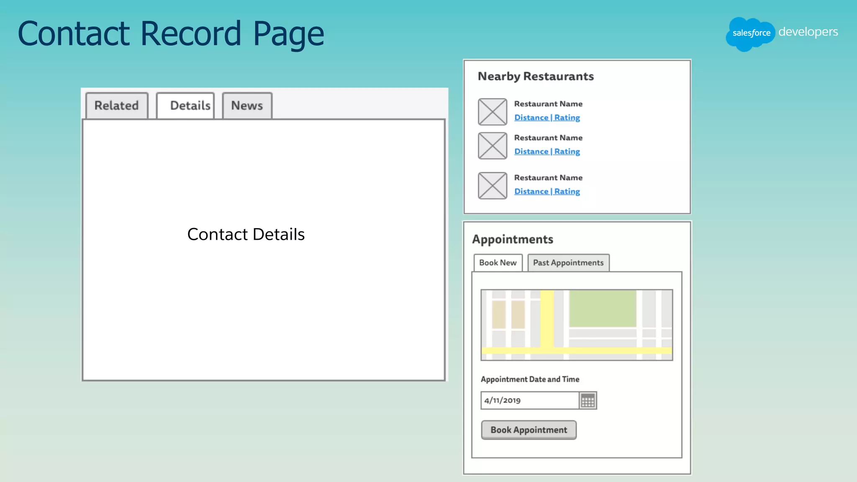
Task: Click the developers text beside the logo
Action: tap(808, 32)
